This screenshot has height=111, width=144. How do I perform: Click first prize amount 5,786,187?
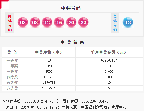109,60
